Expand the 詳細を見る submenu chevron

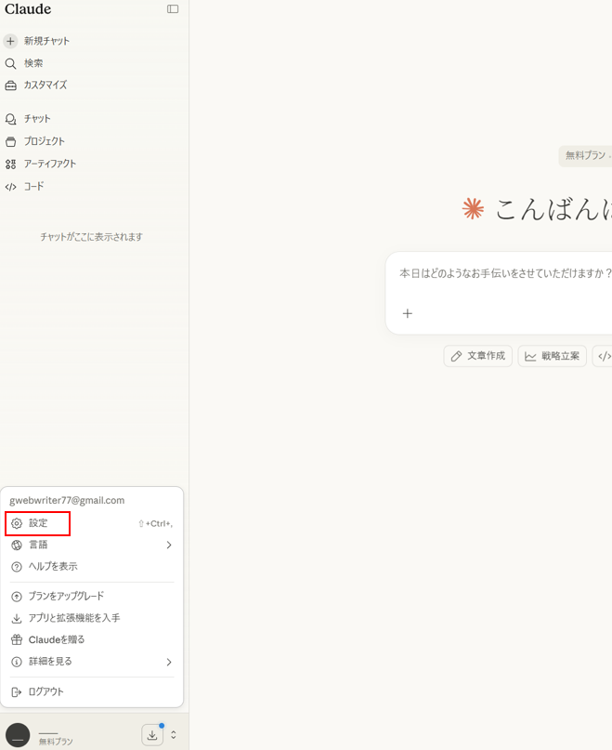[x=169, y=662]
